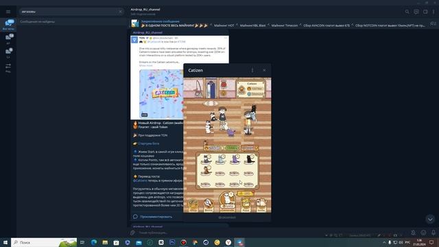The width and height of the screenshot is (439, 247).
Task: Open the Edit folders sidebar item
Action: pyautogui.click(x=8, y=68)
